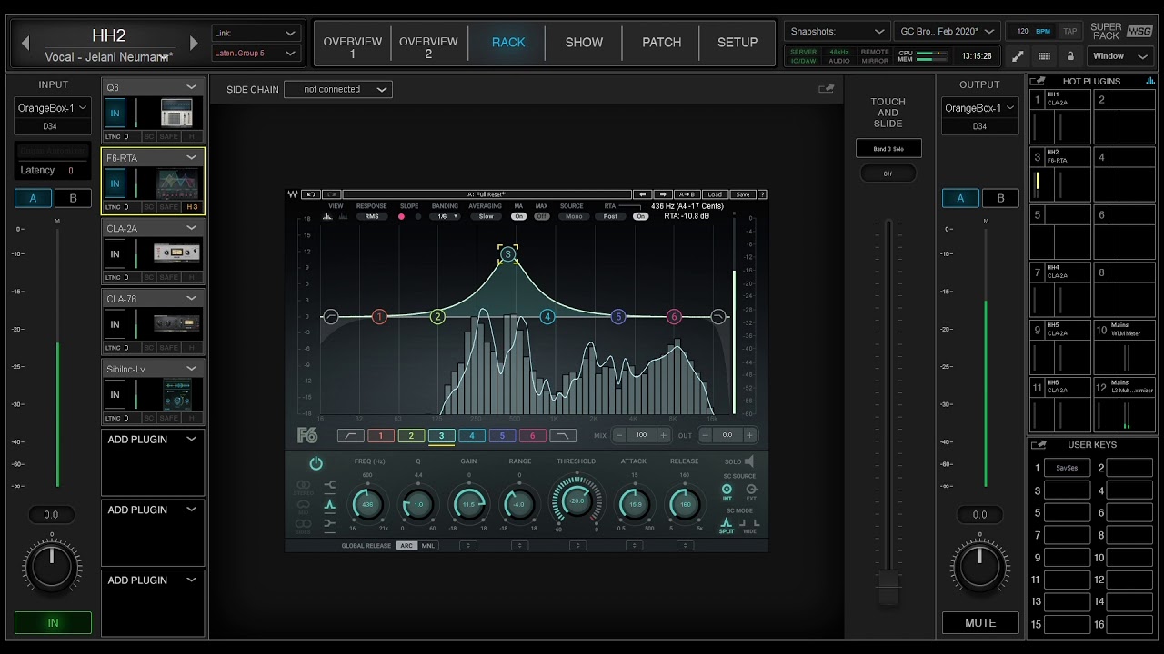This screenshot has width=1164, height=654.
Task: Switch to Setup tab
Action: 738,43
